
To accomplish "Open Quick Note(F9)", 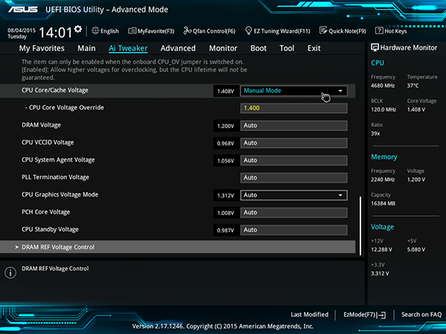I will (343, 30).
